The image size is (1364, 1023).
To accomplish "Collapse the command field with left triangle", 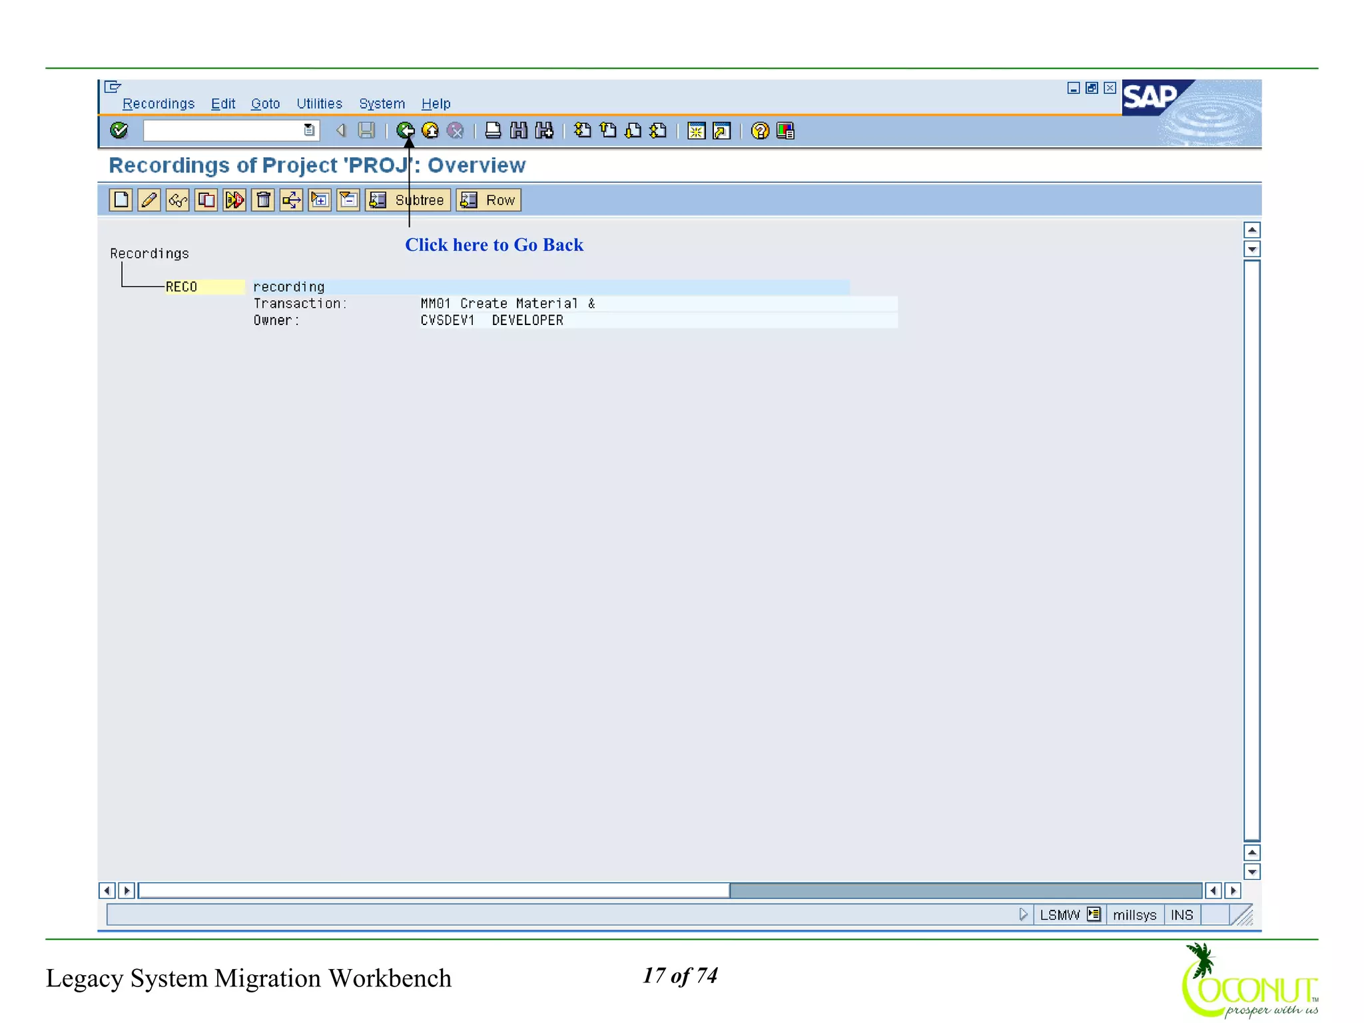I will (x=341, y=131).
